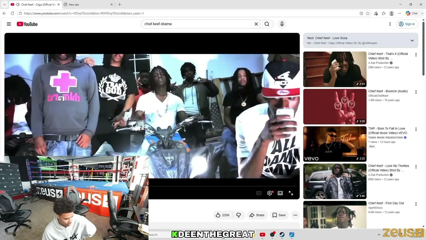Screen dimensions: 426x240
Task: Show hidden system tray icons chevron
Action: point(379,235)
